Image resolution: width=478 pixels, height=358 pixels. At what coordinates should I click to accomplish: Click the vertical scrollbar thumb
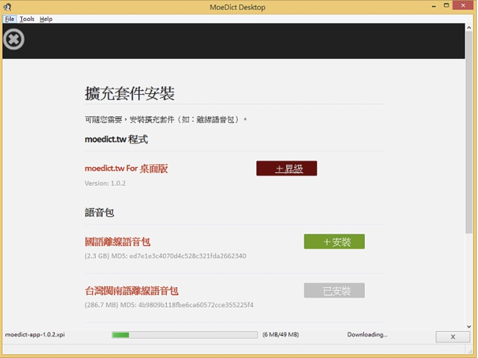click(469, 132)
